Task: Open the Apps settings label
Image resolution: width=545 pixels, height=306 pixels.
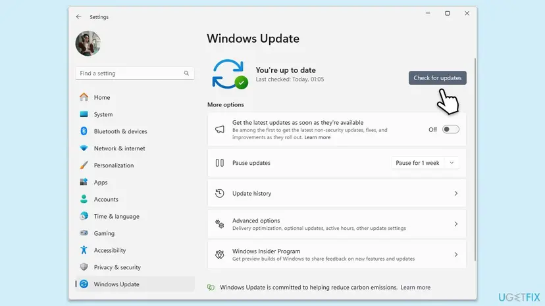Action: coord(101,183)
